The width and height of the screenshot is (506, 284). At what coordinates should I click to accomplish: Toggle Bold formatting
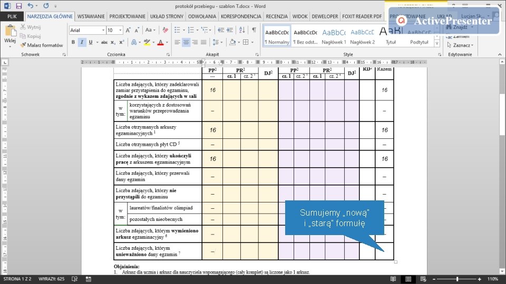click(x=73, y=42)
